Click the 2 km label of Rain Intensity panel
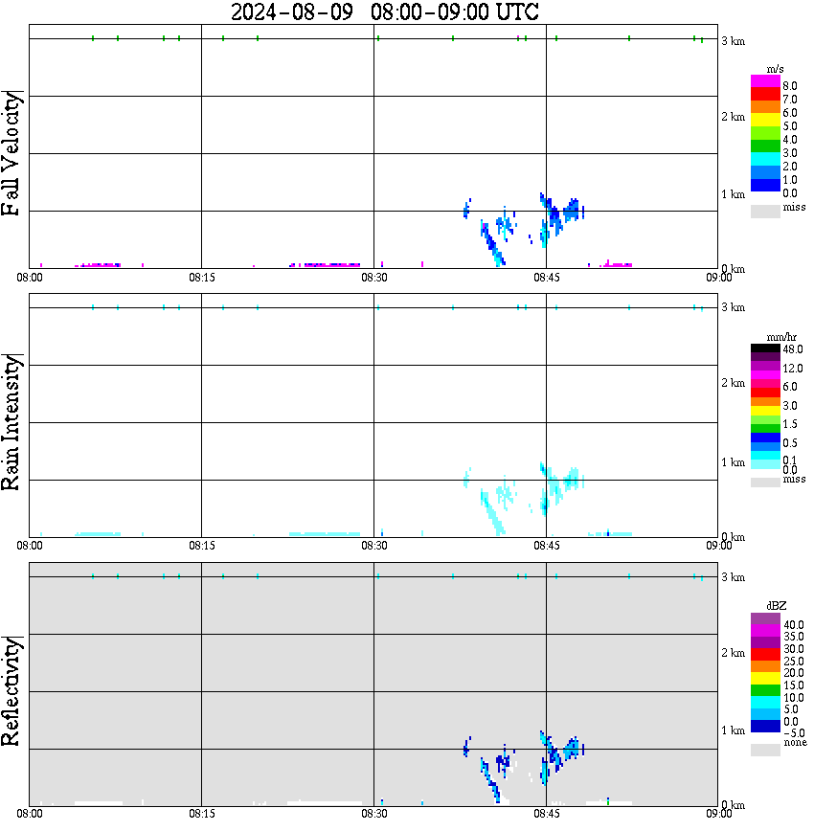Viewport: 814px width, 831px height. (734, 383)
